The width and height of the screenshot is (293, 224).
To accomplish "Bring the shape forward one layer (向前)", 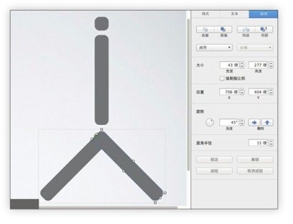I will click(264, 30).
